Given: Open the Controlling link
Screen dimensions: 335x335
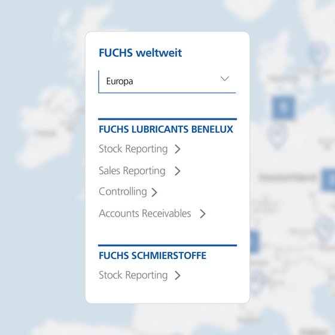Looking at the screenshot, I should [123, 191].
